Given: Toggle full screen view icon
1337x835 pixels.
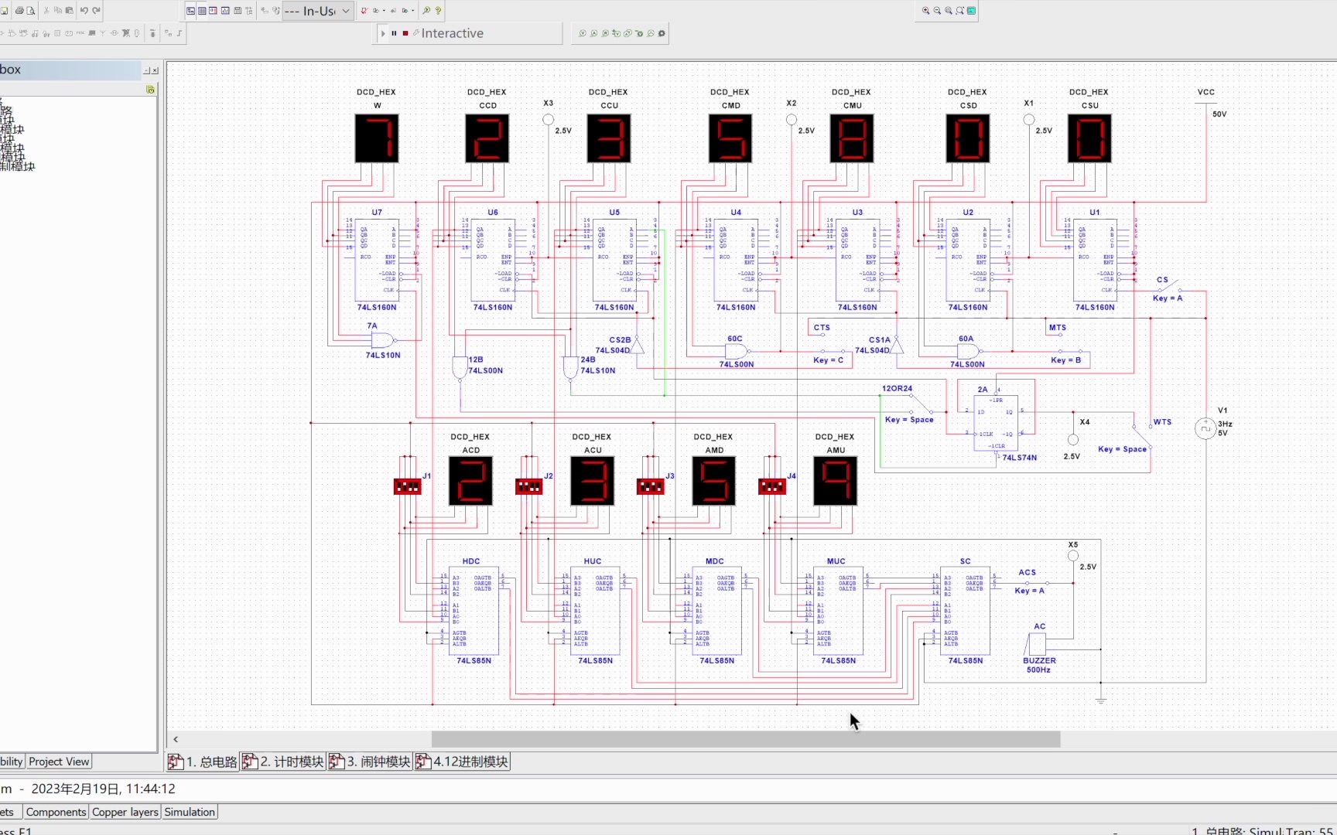Looking at the screenshot, I should (972, 11).
